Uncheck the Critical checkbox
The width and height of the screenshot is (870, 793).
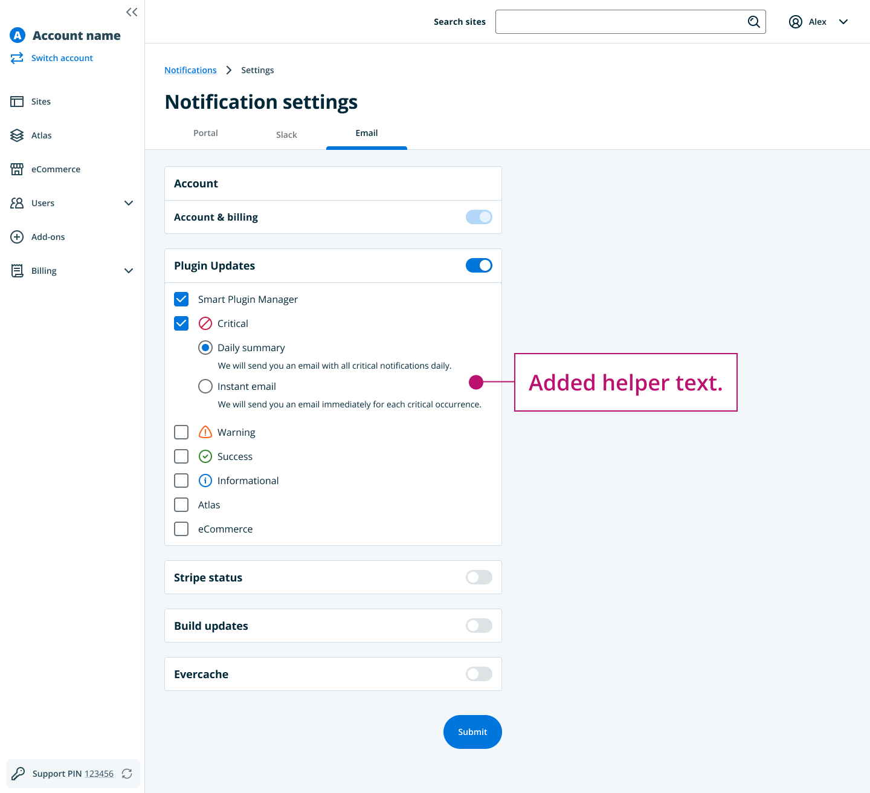pos(181,323)
